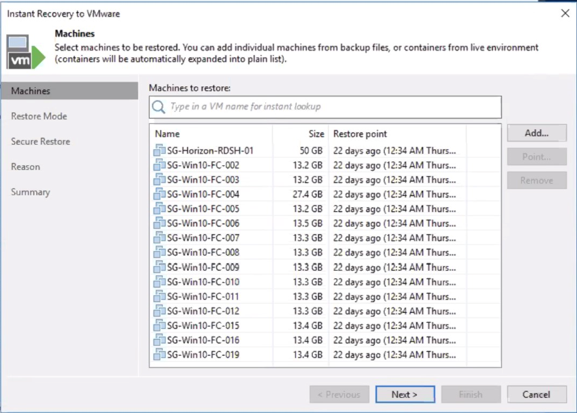This screenshot has height=413, width=577.
Task: Click the restore point of SG-Win10-FC-009
Action: (x=395, y=267)
